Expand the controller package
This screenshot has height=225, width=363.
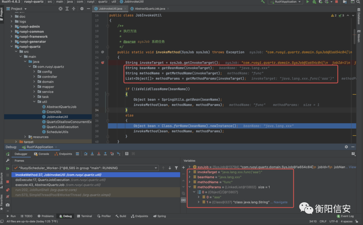point(34,77)
